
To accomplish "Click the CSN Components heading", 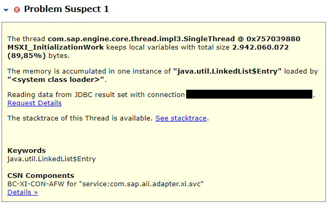I will [x=41, y=175].
